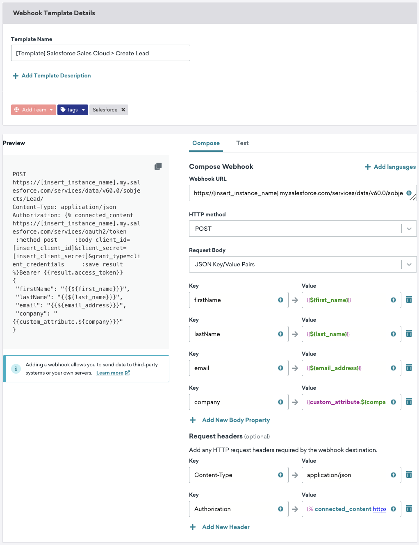Click plus icon in Authorization key field
419x545 pixels.
point(280,509)
